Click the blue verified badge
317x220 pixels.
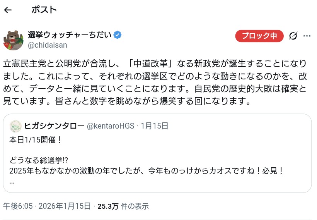(x=118, y=35)
